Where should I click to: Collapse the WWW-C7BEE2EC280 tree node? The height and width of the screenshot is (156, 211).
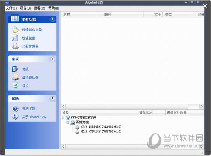click(63, 118)
